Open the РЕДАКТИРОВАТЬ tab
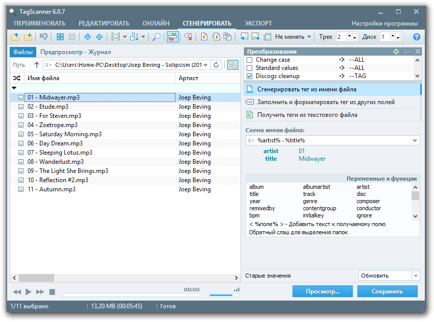This screenshot has height=322, width=434. pyautogui.click(x=104, y=23)
